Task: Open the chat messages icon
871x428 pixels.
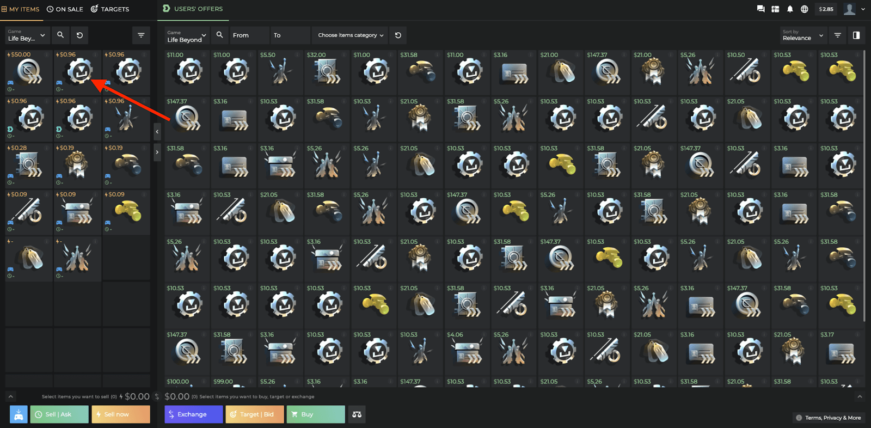Action: pyautogui.click(x=760, y=9)
